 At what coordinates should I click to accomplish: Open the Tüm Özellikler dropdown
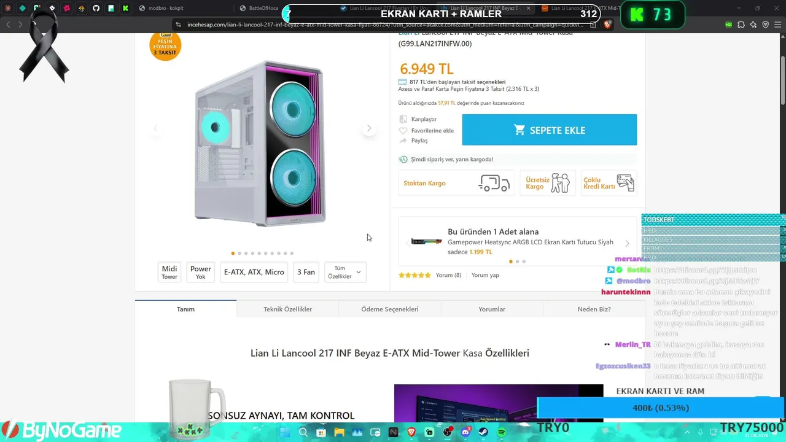click(x=345, y=272)
